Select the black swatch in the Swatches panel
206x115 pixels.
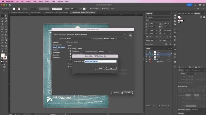[184, 20]
